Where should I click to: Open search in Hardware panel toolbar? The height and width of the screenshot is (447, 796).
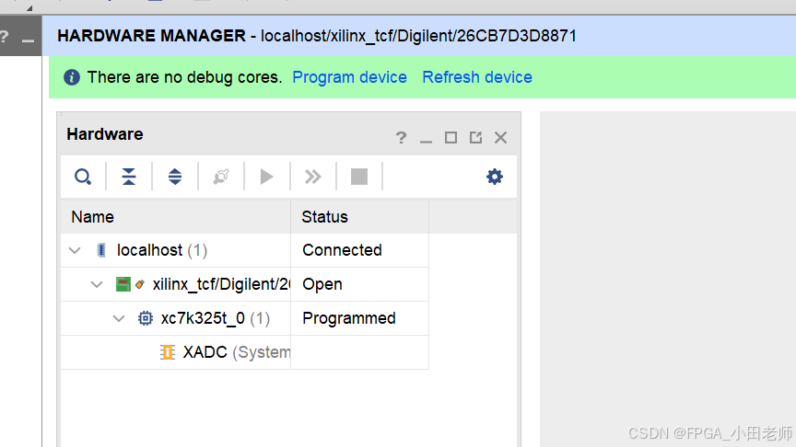83,177
